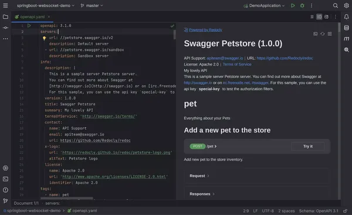
Task: Place cursor on 'title: Swagger Petstore' line
Action: [70, 104]
